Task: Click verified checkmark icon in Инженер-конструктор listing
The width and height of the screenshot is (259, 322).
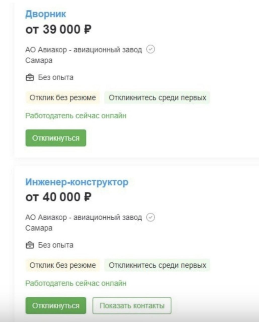Action: click(150, 217)
